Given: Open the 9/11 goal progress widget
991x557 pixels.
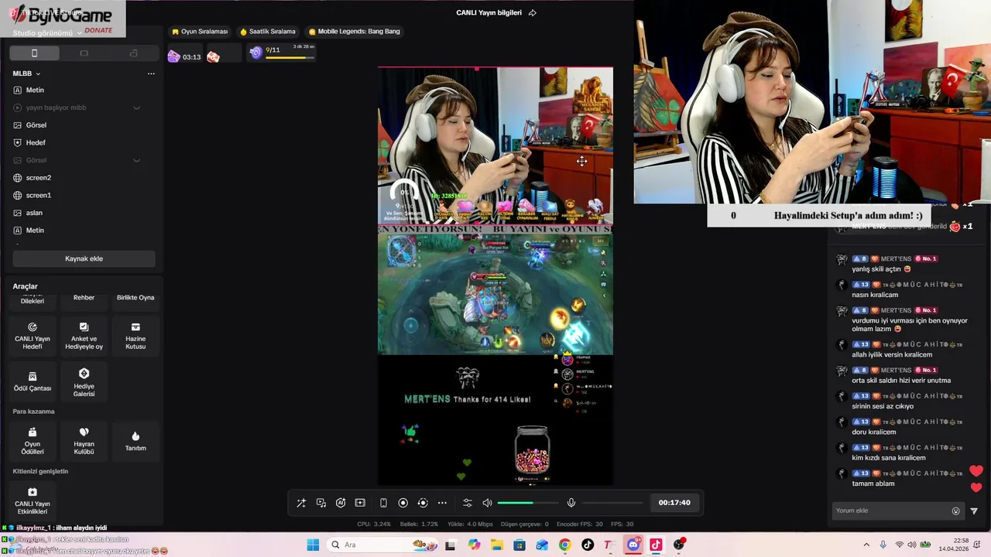Looking at the screenshot, I should tap(281, 53).
